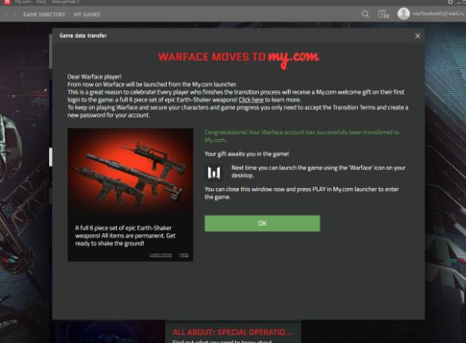Click the user avatar picture
Image resolution: width=466 pixels, height=343 pixels.
click(x=403, y=13)
